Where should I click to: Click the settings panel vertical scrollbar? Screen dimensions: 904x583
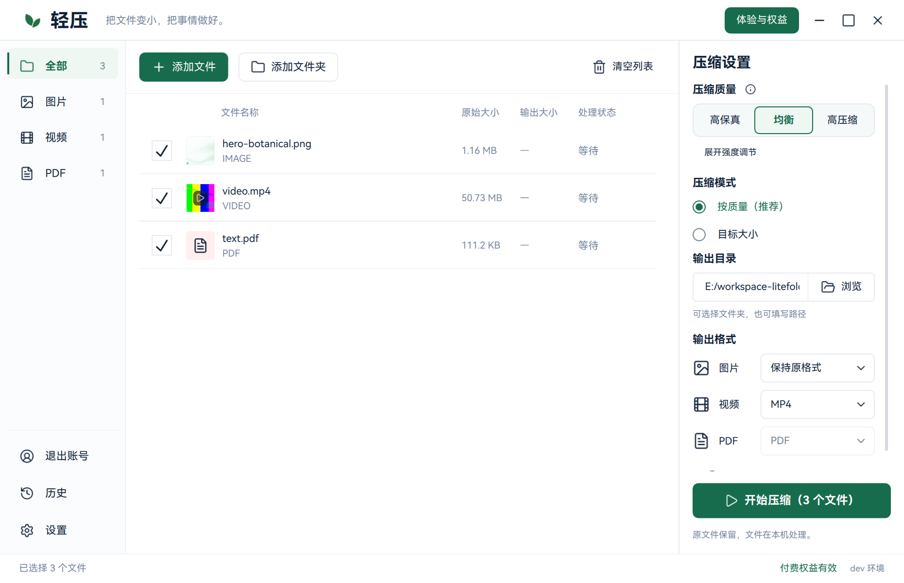[x=887, y=267]
